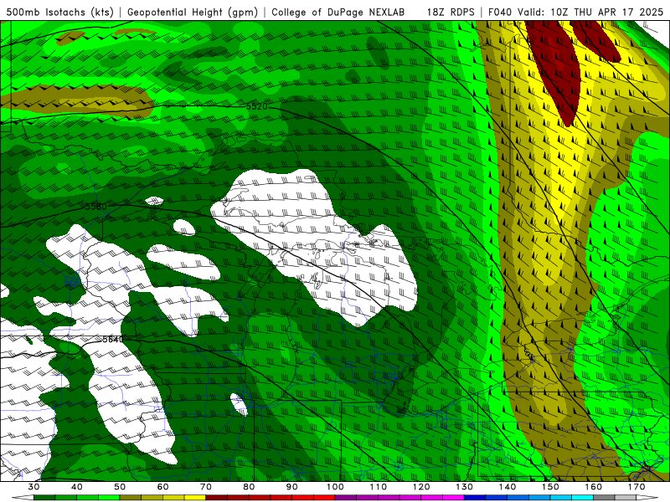Click the 50 kts color scale label
The height and width of the screenshot is (502, 670).
(x=120, y=487)
